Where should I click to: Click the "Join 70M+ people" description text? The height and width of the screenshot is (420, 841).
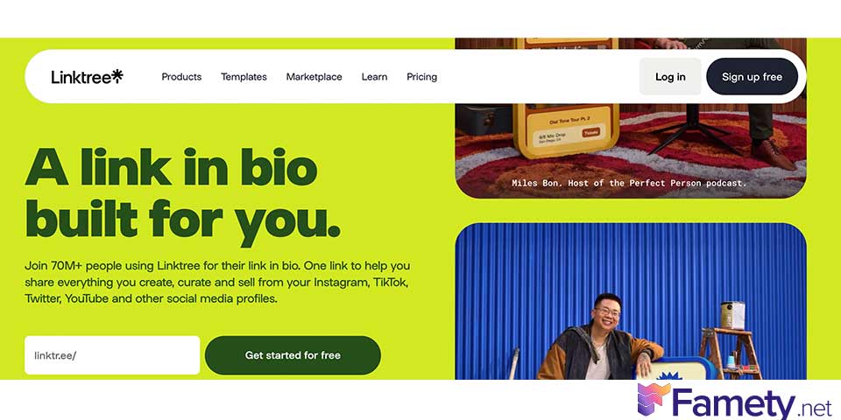click(218, 282)
